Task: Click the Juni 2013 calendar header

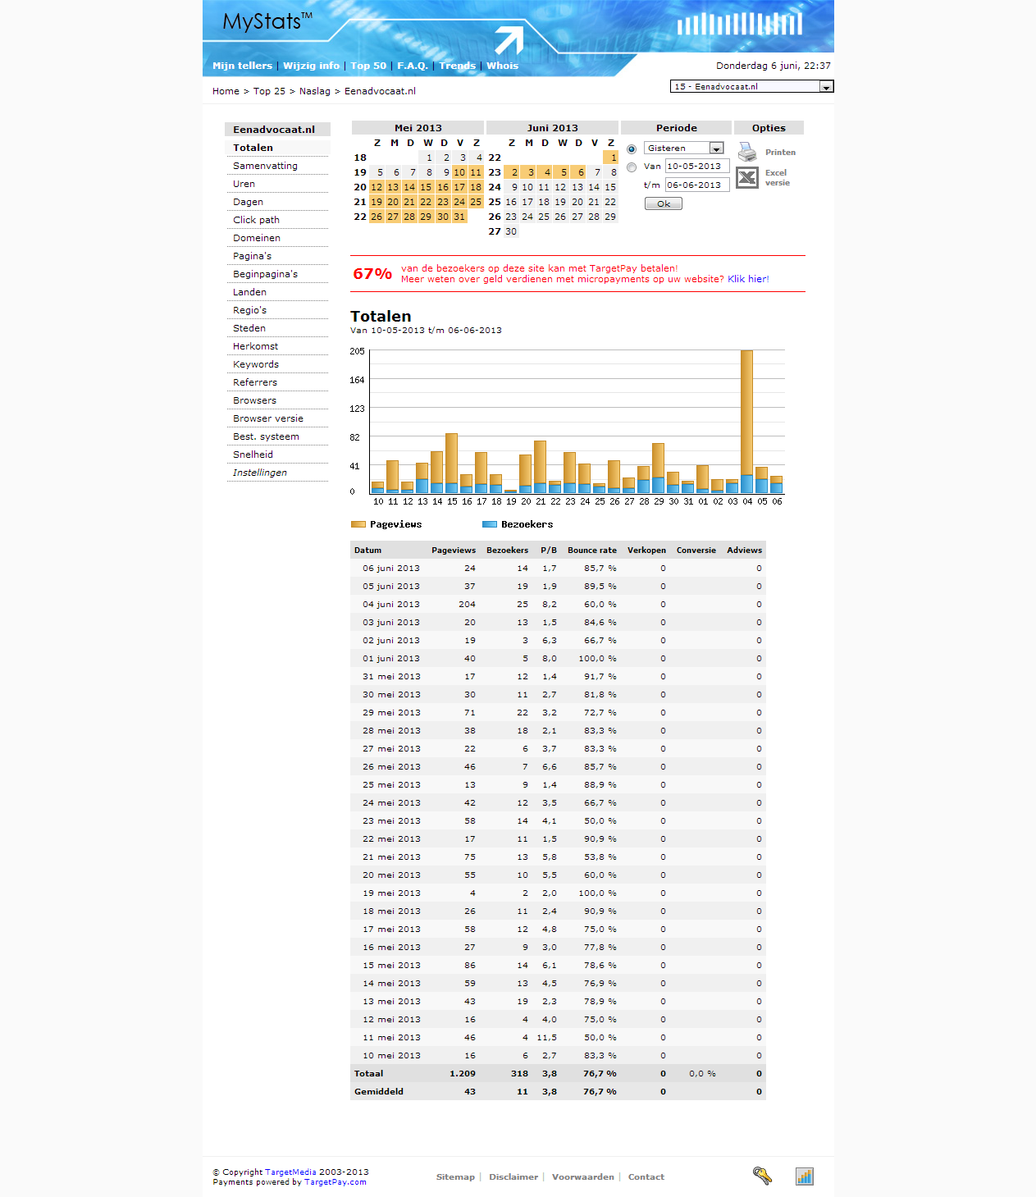Action: [x=552, y=128]
